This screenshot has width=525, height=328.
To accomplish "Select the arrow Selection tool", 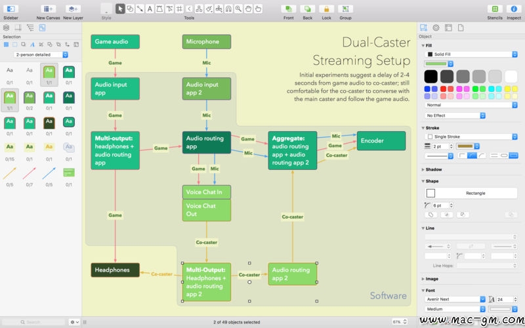I will (120, 9).
